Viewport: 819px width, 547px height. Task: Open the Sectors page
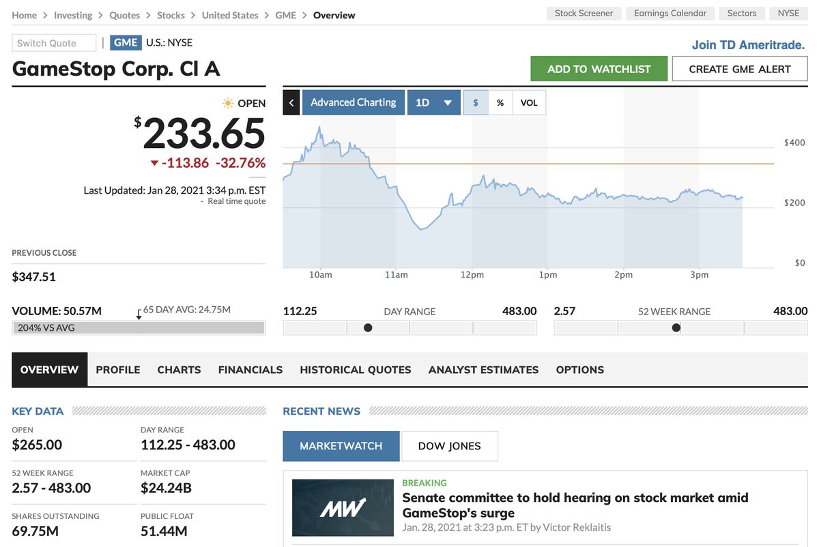point(742,13)
